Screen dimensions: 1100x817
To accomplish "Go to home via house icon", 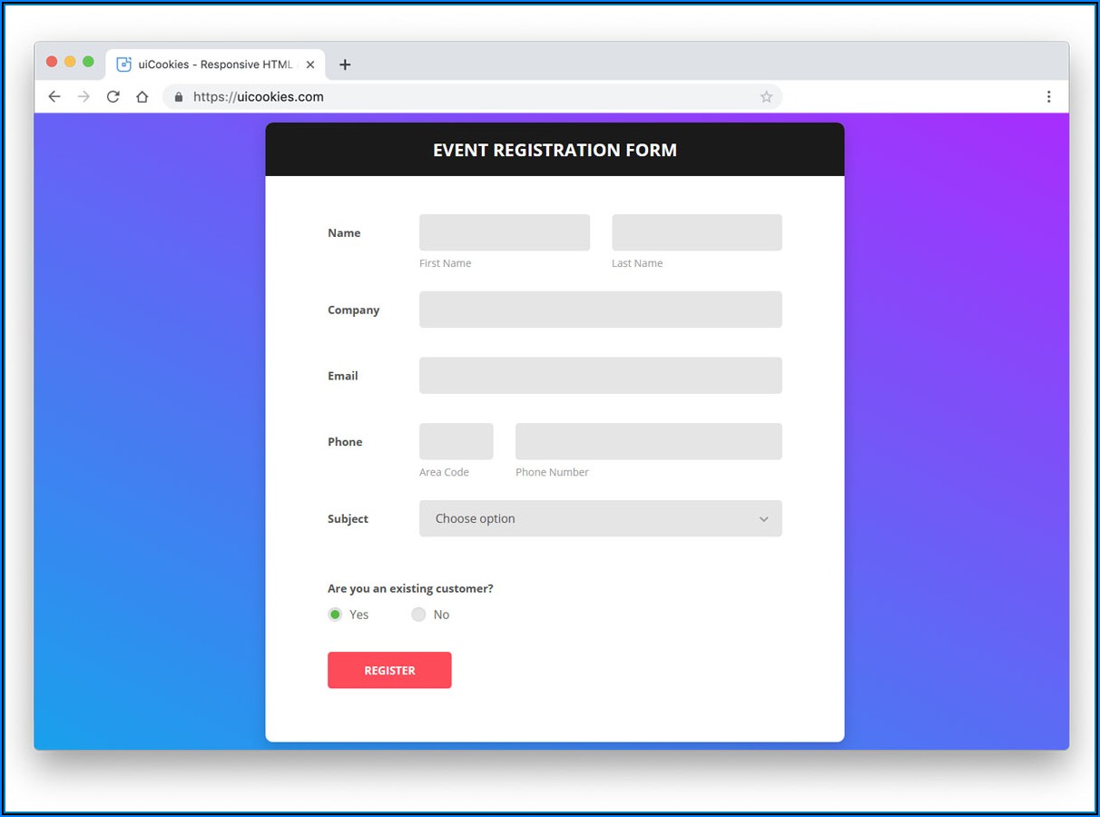I will click(142, 96).
